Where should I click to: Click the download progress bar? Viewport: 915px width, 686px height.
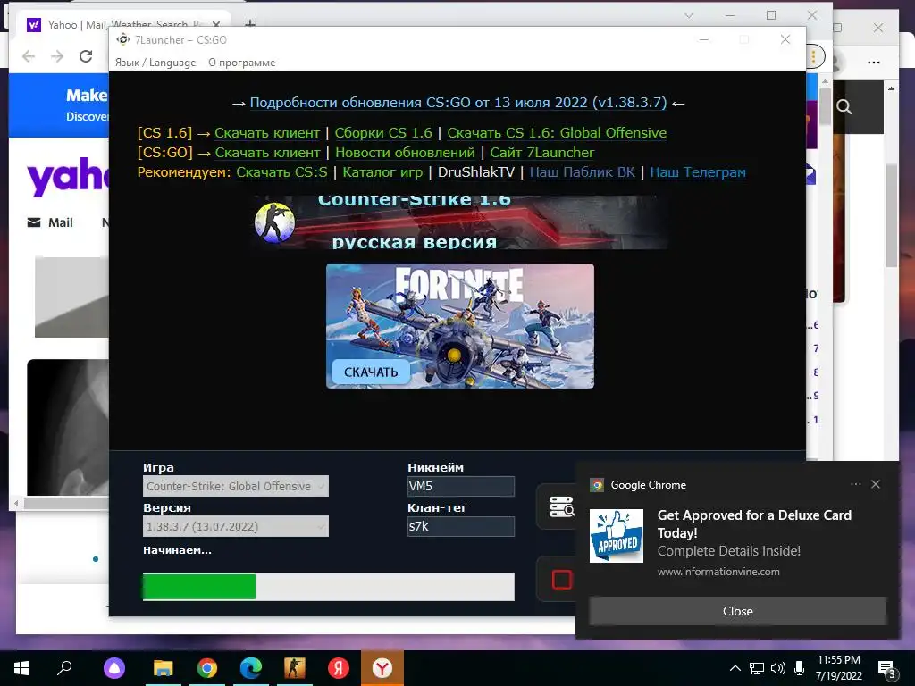click(x=329, y=586)
